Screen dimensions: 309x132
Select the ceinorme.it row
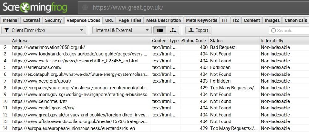[154, 101]
